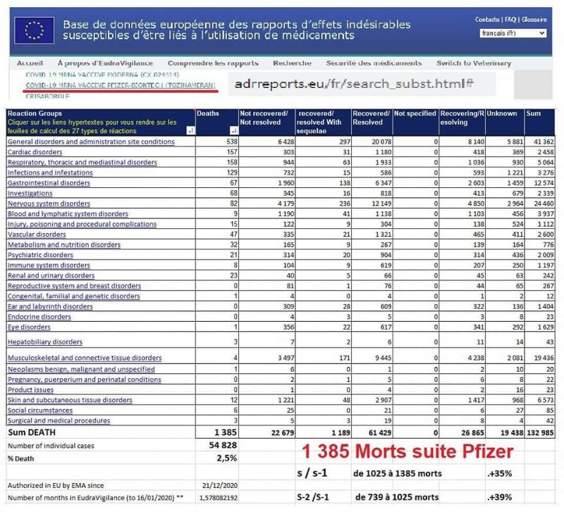This screenshot has height=512, width=564.
Task: Open the Vascular disorders link
Action: click(37, 235)
